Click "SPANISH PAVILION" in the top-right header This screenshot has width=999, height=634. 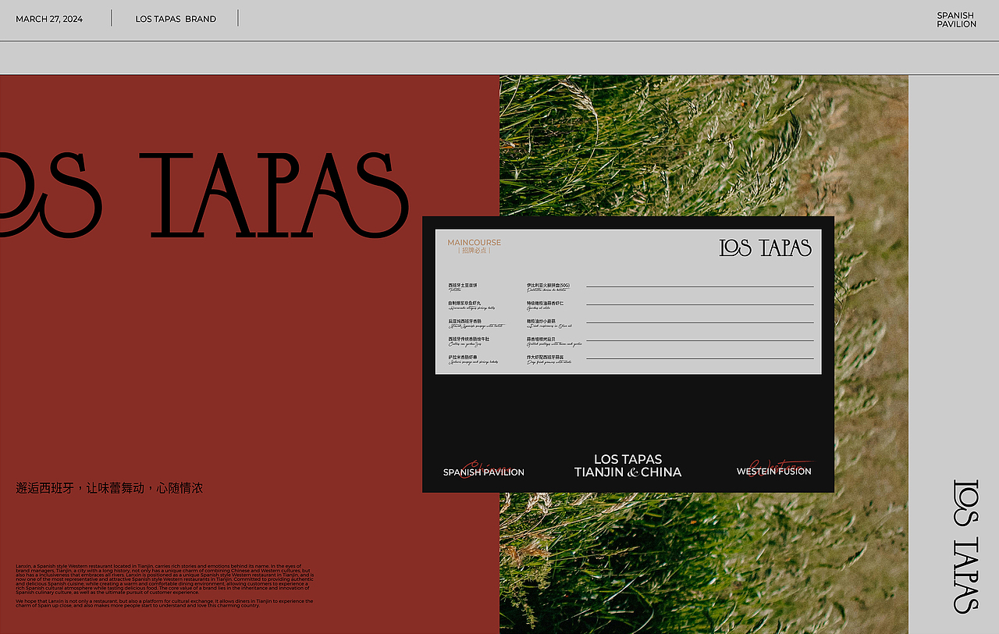(956, 20)
